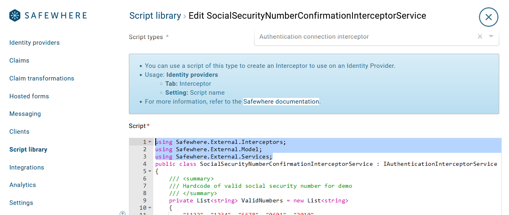Click the 'Tab: Interceptor' info line
Screen dimensions: 509x215
click(x=188, y=84)
